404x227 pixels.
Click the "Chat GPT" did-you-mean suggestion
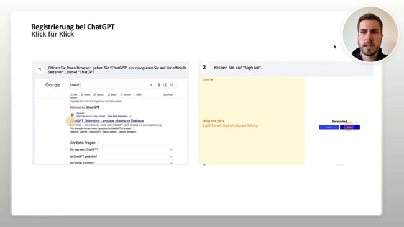click(x=93, y=107)
